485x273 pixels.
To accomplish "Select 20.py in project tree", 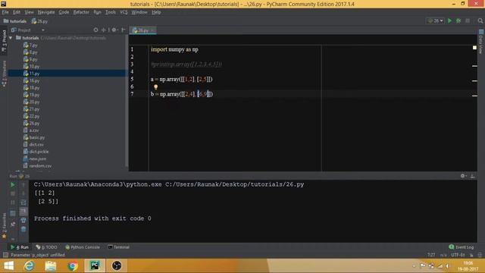I will pyautogui.click(x=31, y=102).
